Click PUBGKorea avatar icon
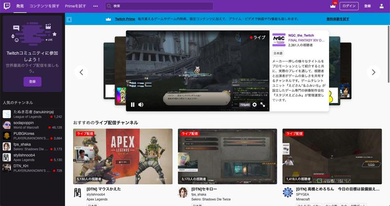 [x=7, y=136]
